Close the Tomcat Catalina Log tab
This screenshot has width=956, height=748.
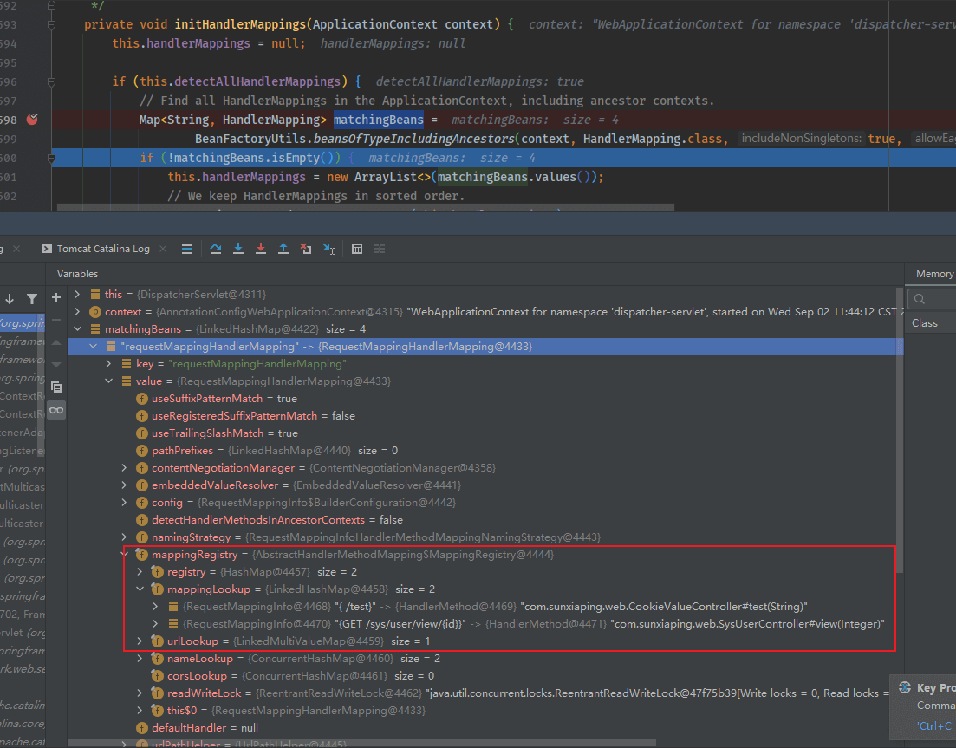pyautogui.click(x=163, y=249)
